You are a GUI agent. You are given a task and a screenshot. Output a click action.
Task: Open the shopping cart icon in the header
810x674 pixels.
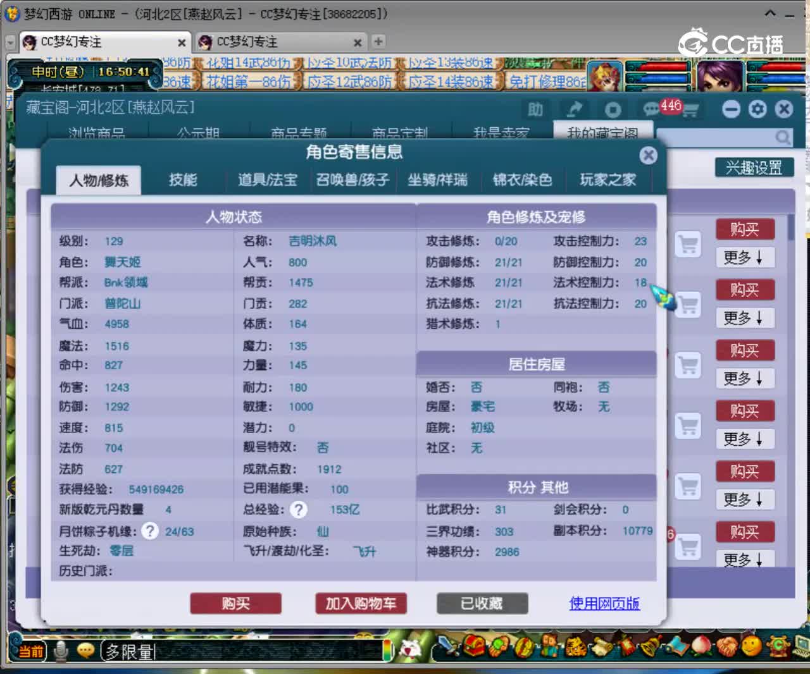click(x=690, y=111)
